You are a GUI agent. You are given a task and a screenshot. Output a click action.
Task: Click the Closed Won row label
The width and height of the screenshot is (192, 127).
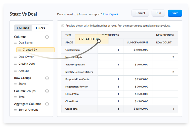click(x=72, y=94)
